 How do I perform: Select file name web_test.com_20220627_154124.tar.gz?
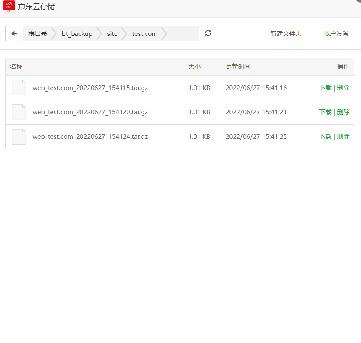click(x=90, y=137)
